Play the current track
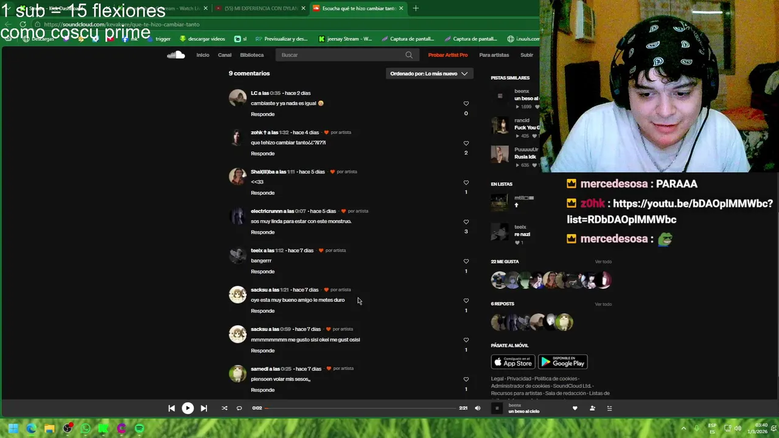779x438 pixels. pos(187,408)
